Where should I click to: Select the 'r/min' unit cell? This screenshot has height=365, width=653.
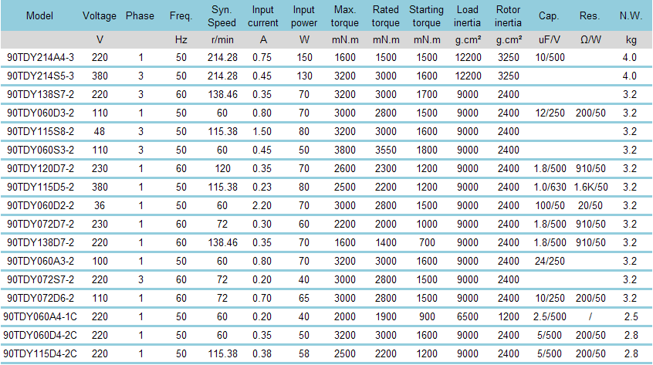point(222,40)
